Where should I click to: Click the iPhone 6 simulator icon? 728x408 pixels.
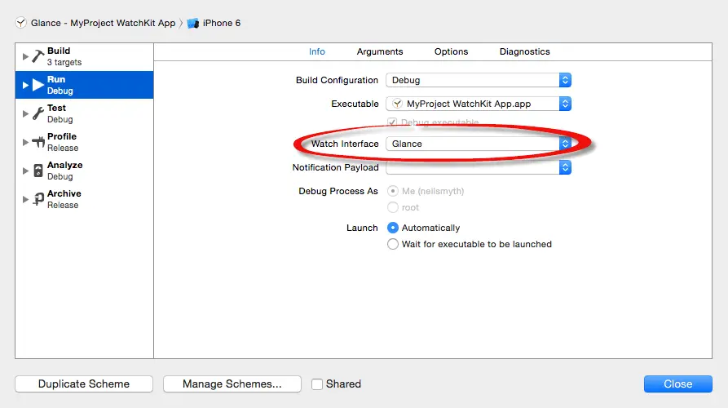click(x=192, y=23)
